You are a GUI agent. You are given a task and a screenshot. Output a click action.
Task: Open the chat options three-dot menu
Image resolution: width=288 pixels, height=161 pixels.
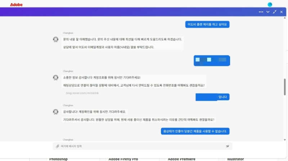coord(261,12)
